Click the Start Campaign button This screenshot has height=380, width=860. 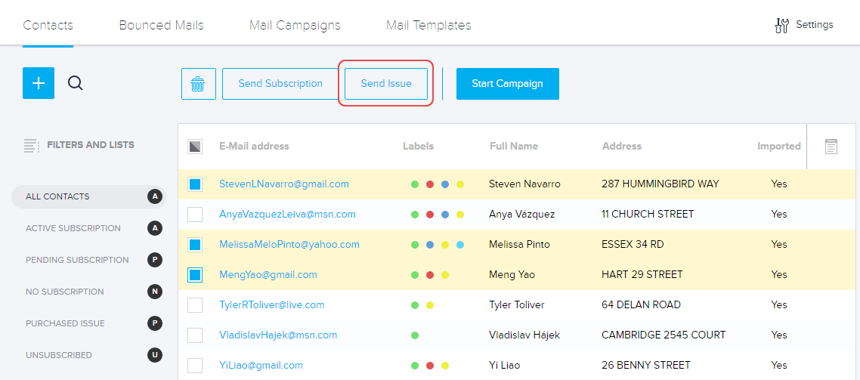[x=507, y=84]
